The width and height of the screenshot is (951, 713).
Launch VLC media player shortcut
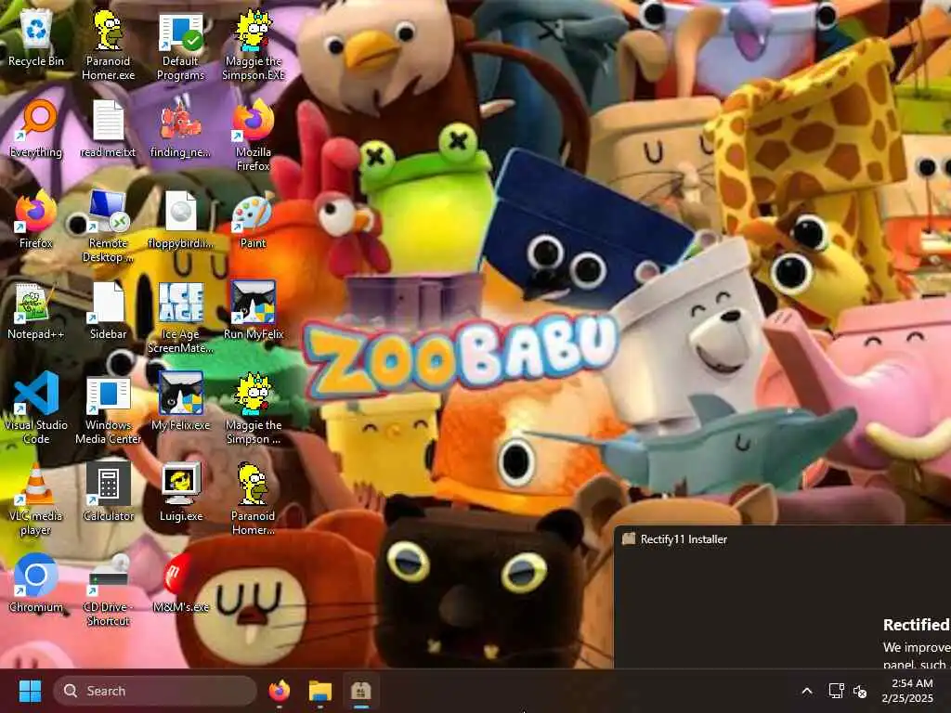36,499
